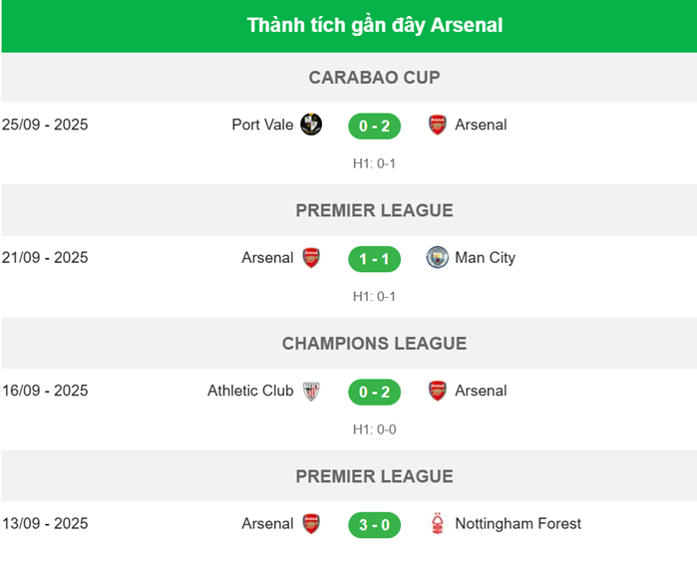The height and width of the screenshot is (563, 697).
Task: Click Arsenal's crest beside the 3 - 0 score
Action: pyautogui.click(x=311, y=524)
